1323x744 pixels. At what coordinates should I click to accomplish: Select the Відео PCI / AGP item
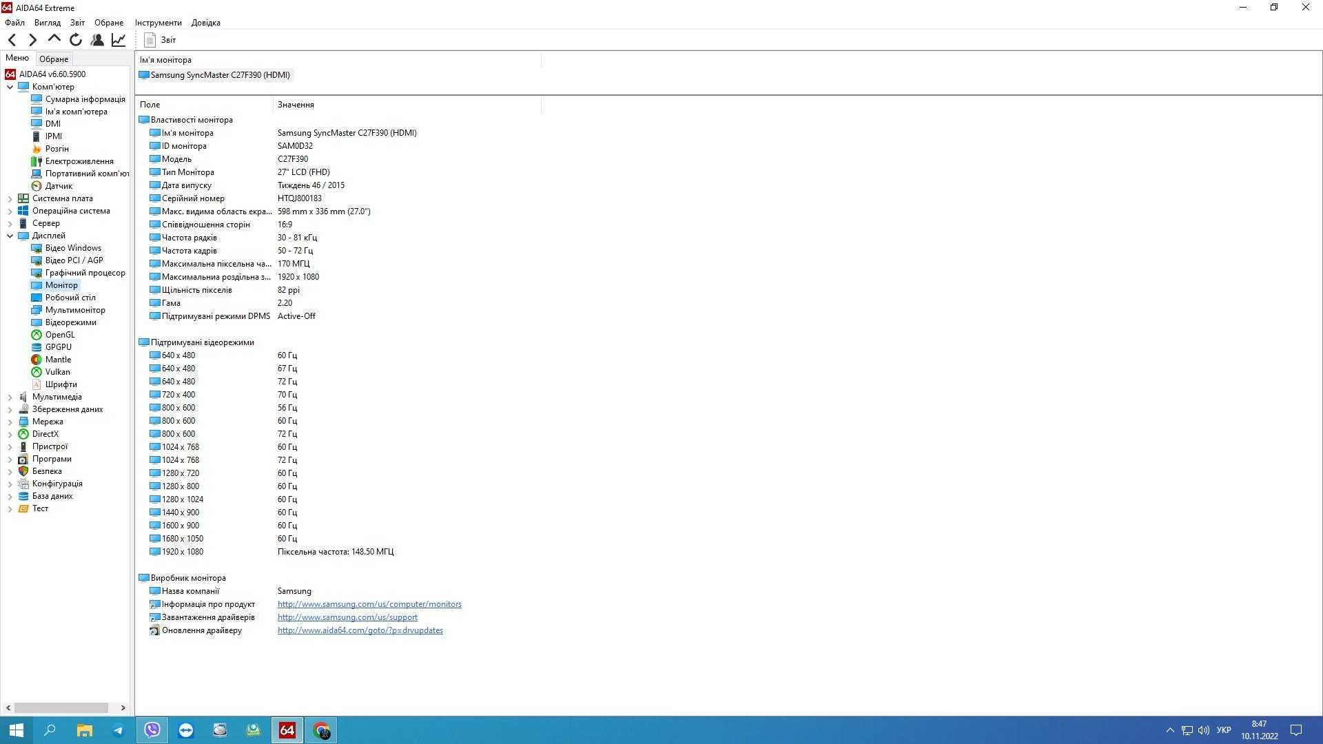[74, 260]
